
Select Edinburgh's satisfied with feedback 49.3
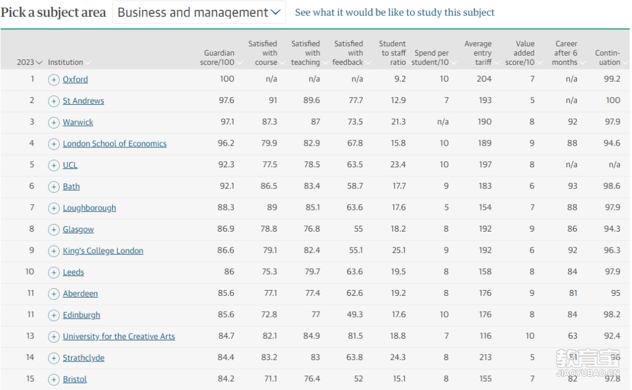coord(355,314)
